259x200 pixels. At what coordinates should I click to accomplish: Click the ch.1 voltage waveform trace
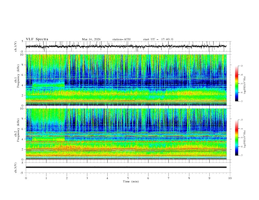tap(126, 46)
